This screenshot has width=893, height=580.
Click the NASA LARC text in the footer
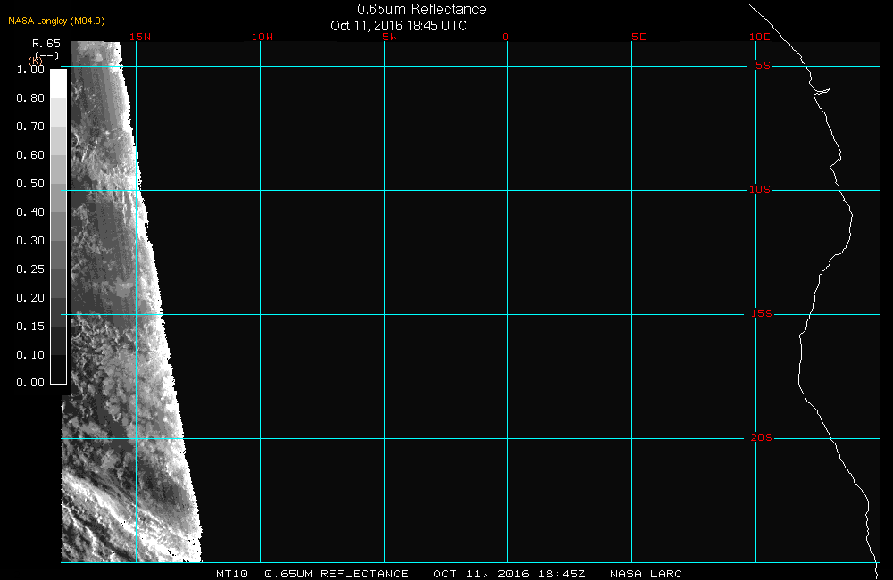646,574
